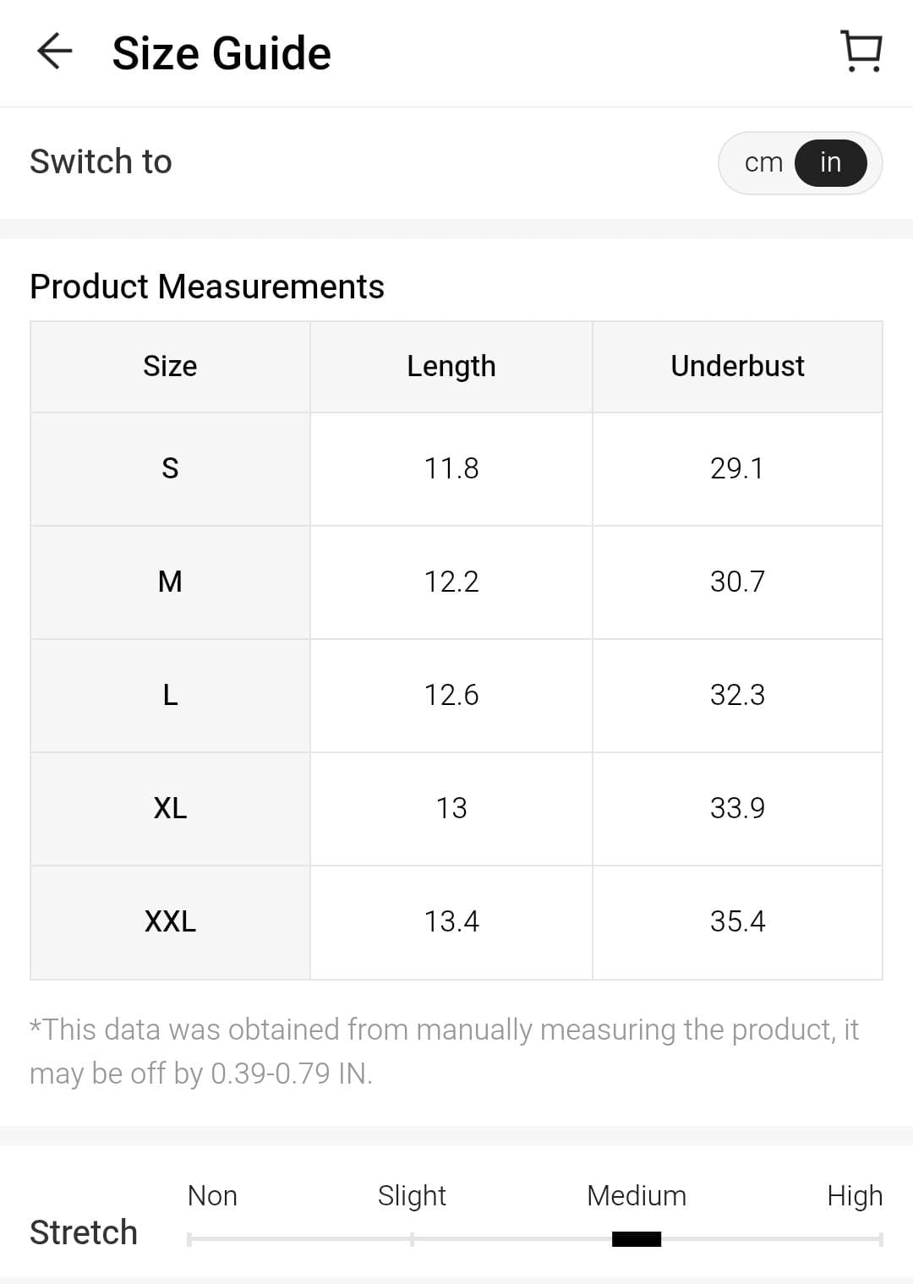The width and height of the screenshot is (913, 1284).
Task: Click the Non stretch label
Action: click(x=212, y=1195)
